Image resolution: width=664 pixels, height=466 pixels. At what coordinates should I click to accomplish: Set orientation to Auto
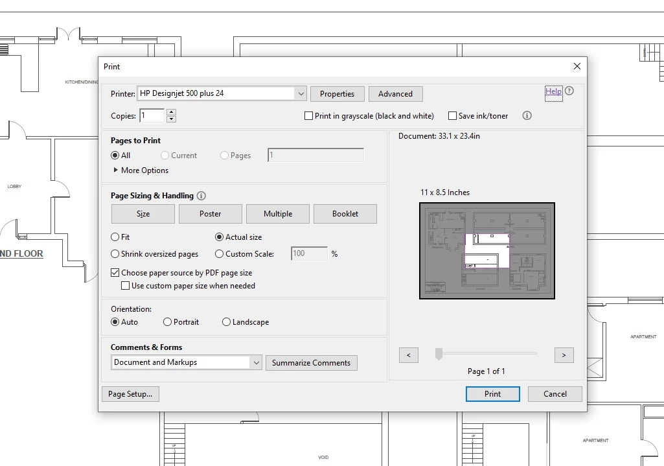click(x=115, y=322)
